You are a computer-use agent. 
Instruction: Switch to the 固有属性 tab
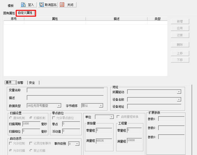(x=9, y=13)
